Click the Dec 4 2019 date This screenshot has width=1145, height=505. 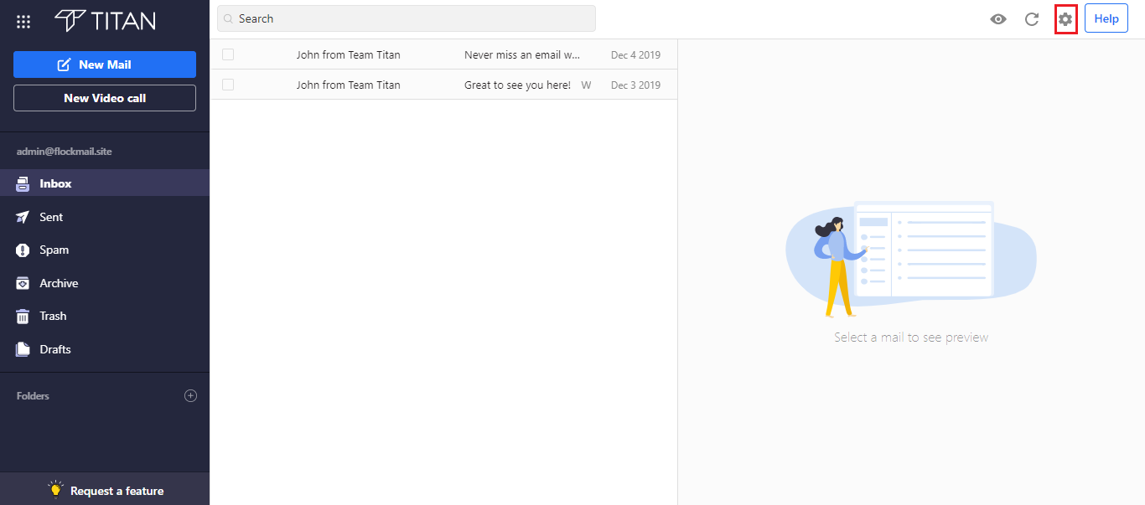click(x=635, y=55)
